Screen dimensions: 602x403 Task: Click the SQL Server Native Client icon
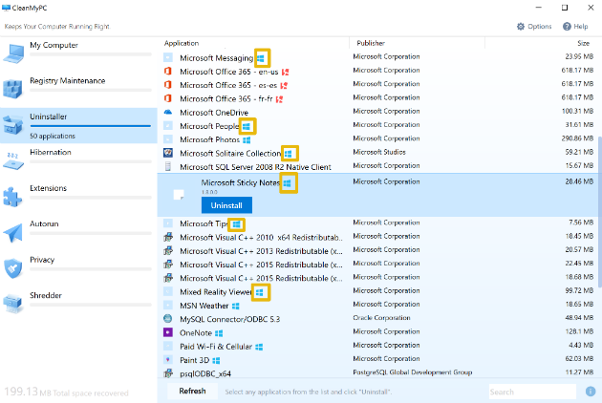click(168, 166)
